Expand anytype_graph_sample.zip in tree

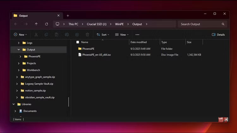(17, 77)
